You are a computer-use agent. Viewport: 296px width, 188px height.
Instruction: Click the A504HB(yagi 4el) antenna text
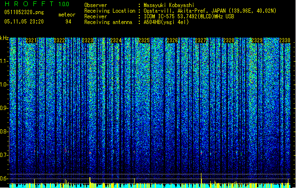[x=166, y=22]
